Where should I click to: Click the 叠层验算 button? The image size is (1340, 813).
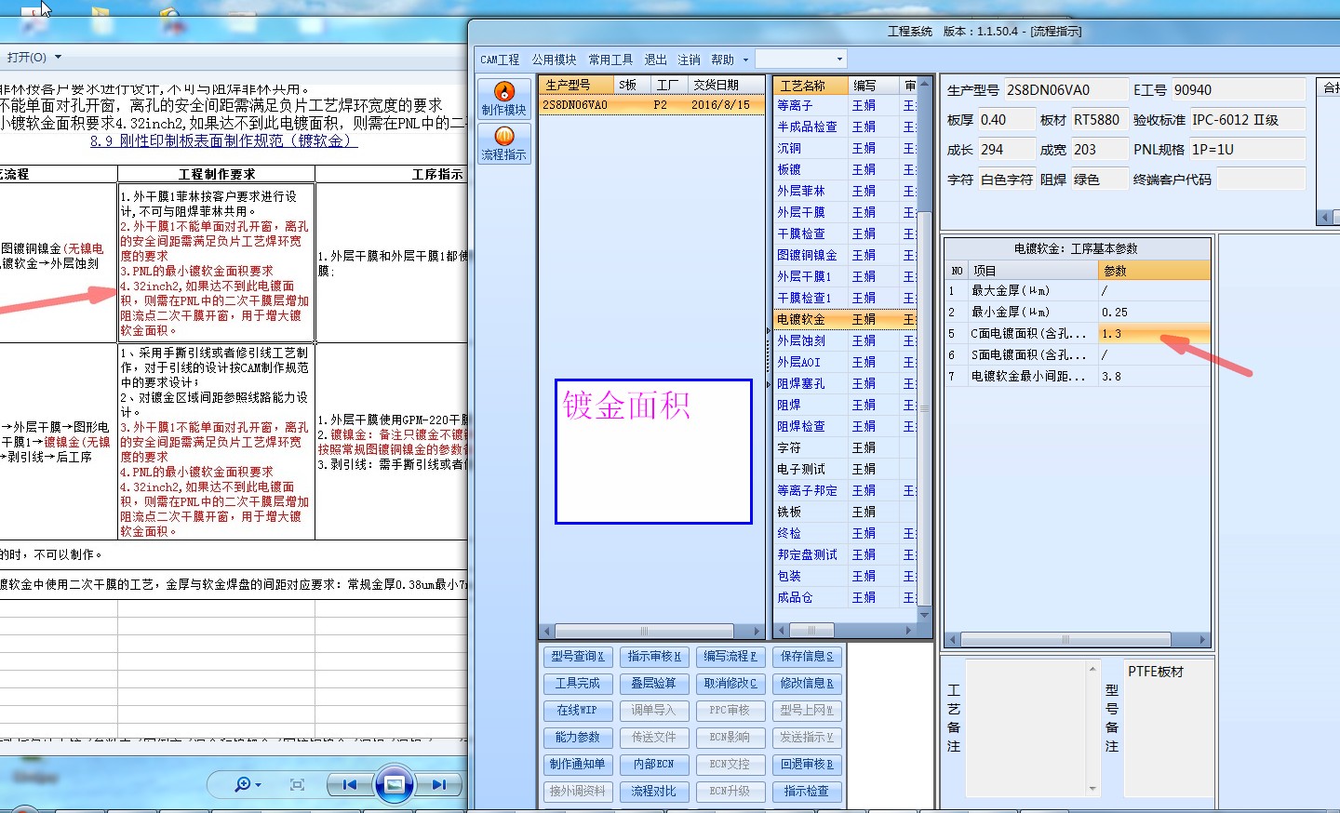[653, 684]
